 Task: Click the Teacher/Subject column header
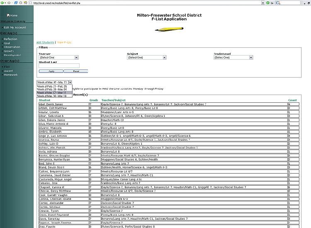[x=114, y=100]
